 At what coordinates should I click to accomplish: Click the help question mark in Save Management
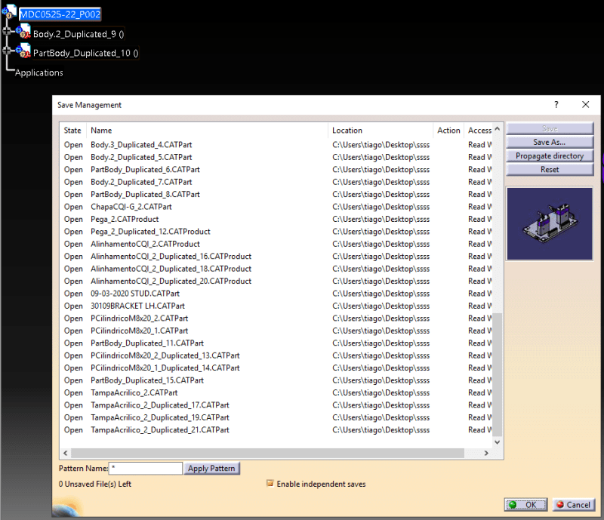(x=556, y=105)
